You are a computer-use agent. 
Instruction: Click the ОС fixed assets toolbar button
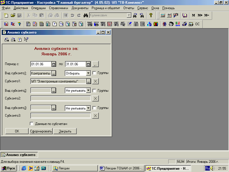click(x=198, y=24)
